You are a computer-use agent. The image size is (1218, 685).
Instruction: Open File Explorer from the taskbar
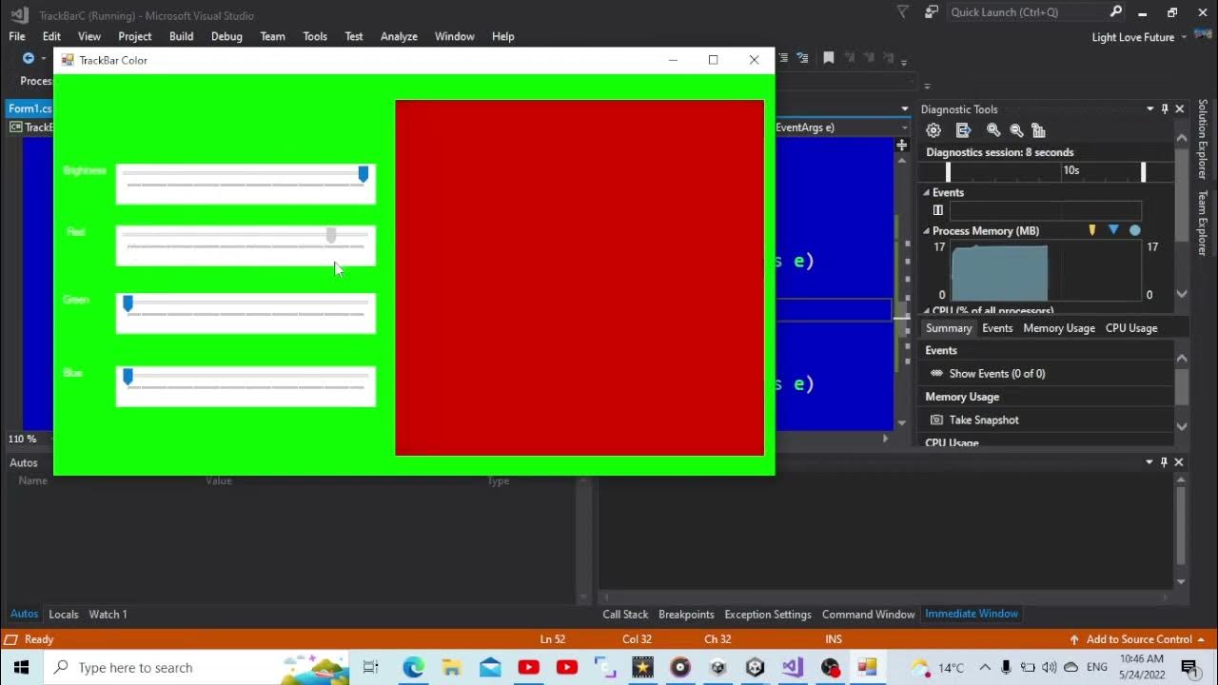[451, 667]
